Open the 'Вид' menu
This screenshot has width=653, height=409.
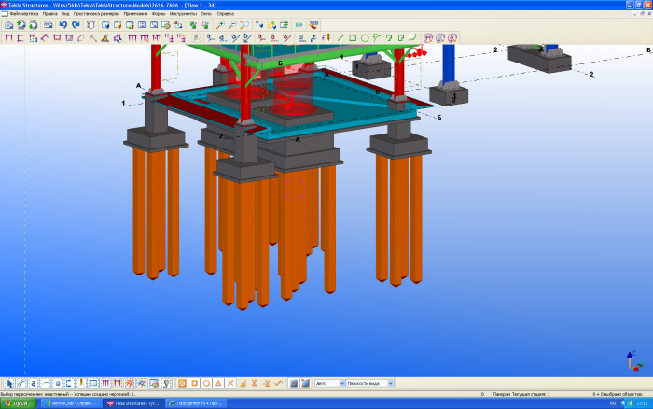(65, 14)
